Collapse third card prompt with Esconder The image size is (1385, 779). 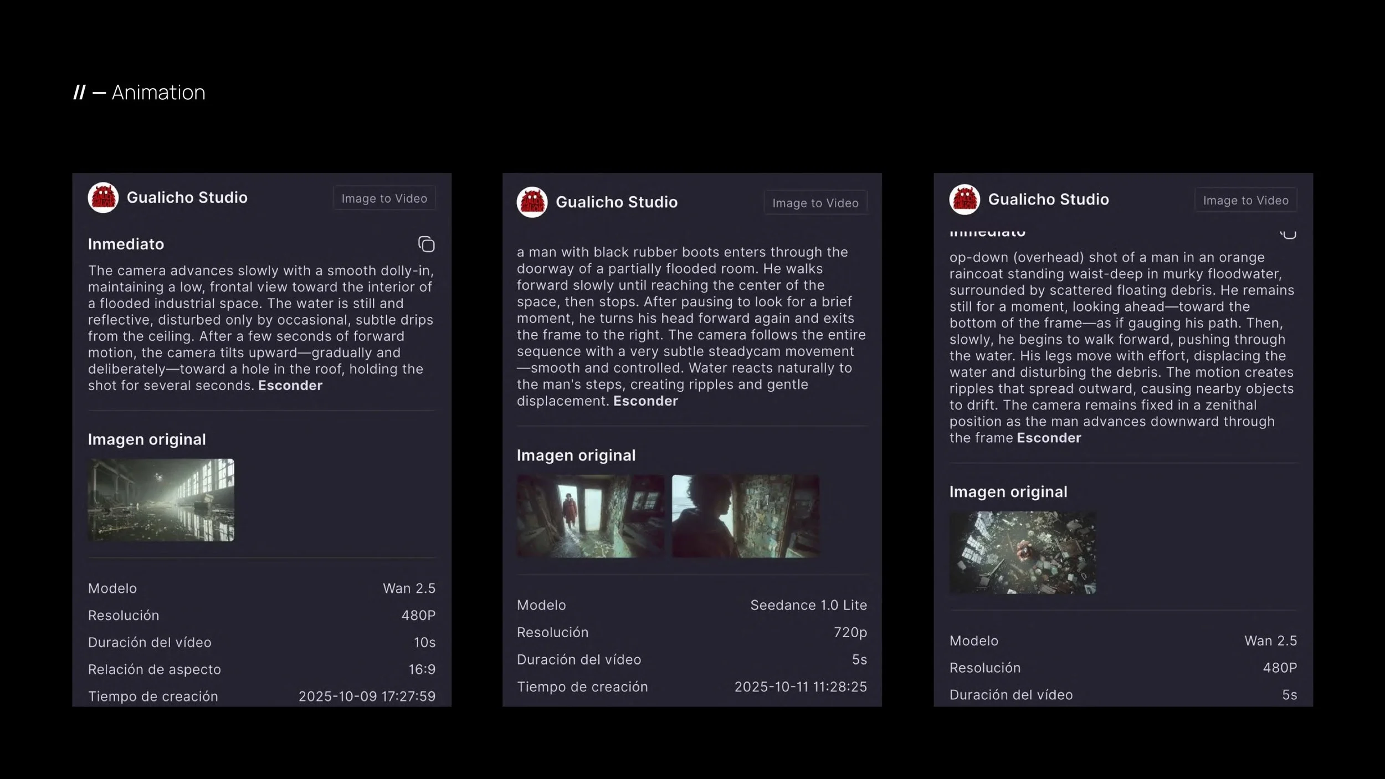(x=1049, y=438)
